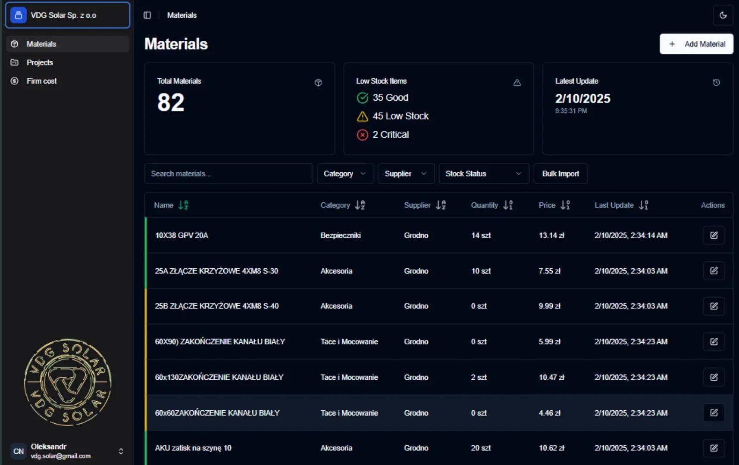Screen dimensions: 739x465
Task: Click the Search materials input field
Action: (x=229, y=174)
